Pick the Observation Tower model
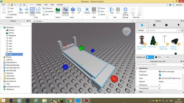184x103 pixels. pos(142,43)
